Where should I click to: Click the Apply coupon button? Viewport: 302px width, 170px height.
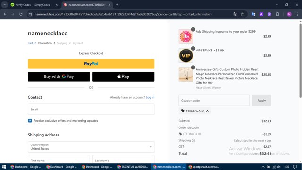(261, 101)
